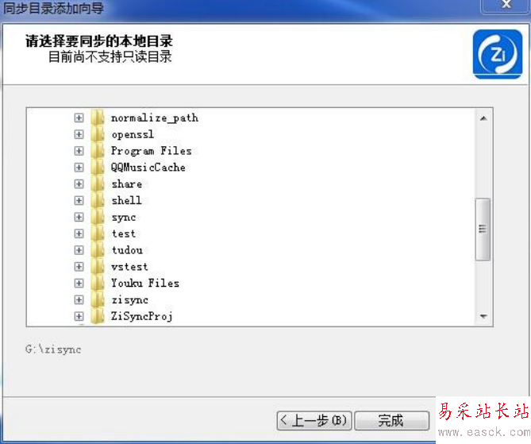Select the openssl folder name
Image resolution: width=531 pixels, height=444 pixels.
133,134
